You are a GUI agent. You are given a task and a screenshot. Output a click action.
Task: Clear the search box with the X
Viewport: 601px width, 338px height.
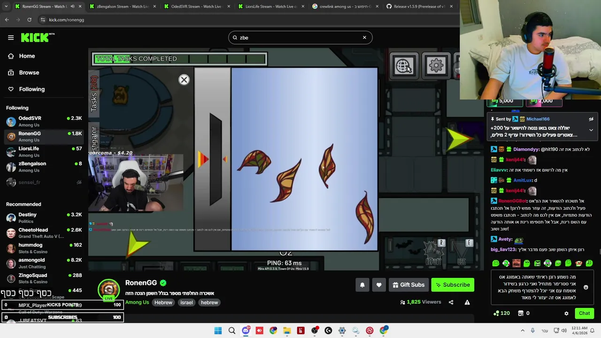[x=364, y=38]
